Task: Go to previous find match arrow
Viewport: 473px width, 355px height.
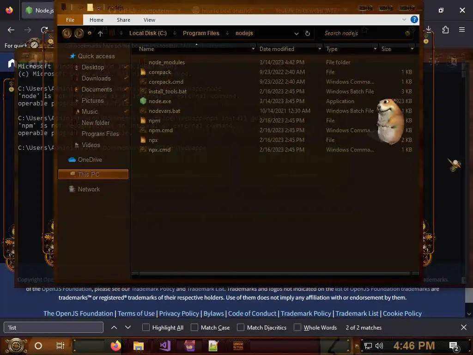Action: click(114, 328)
